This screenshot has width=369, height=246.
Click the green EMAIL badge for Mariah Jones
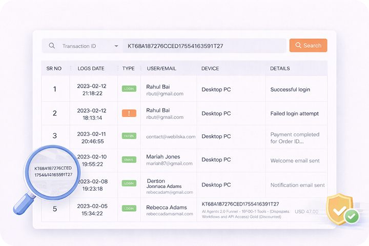(129, 159)
